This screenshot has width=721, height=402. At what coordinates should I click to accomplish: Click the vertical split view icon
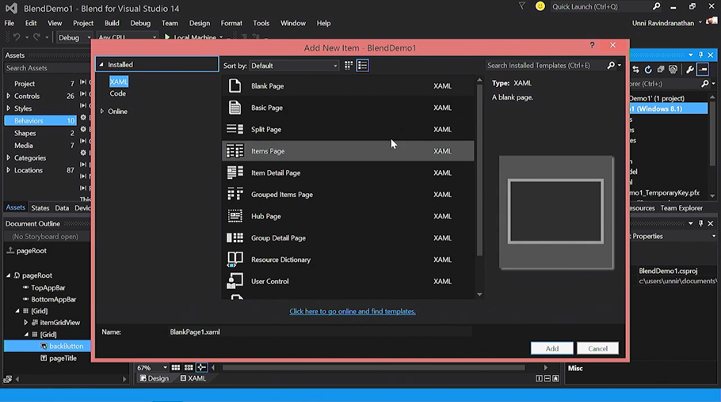pyautogui.click(x=539, y=378)
